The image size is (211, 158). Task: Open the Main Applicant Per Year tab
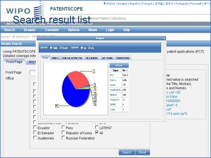click(x=72, y=58)
